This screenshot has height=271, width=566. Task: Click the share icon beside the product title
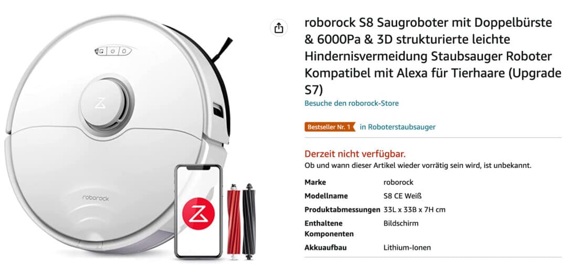tap(279, 28)
